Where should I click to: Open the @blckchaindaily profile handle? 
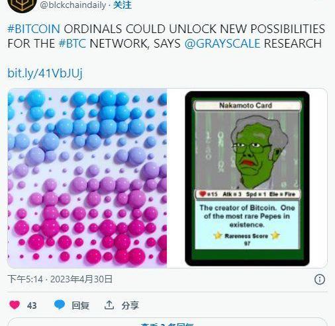tap(73, 5)
